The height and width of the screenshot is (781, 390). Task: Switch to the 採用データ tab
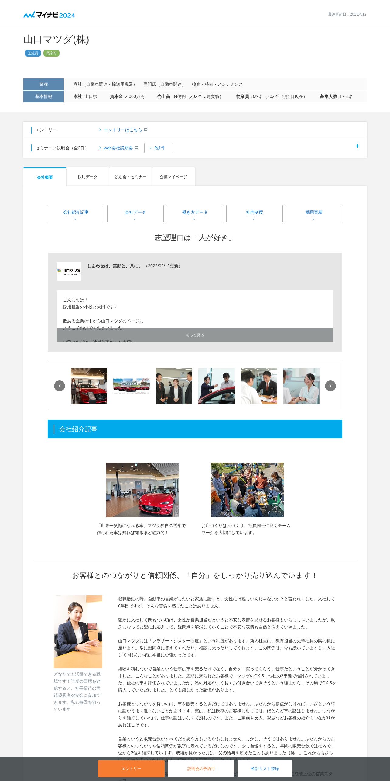pos(87,176)
